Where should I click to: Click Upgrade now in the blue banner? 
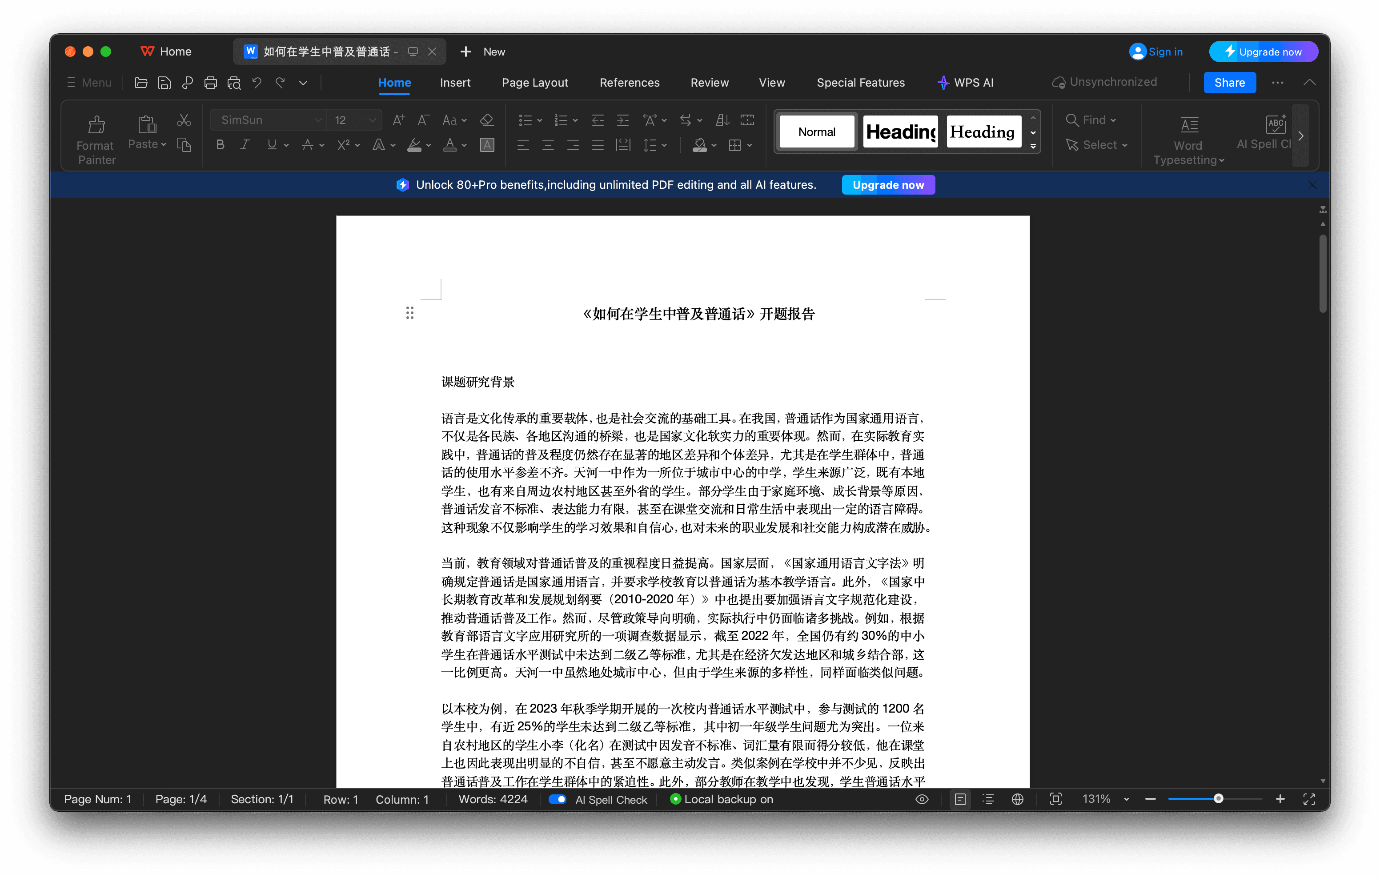888,185
